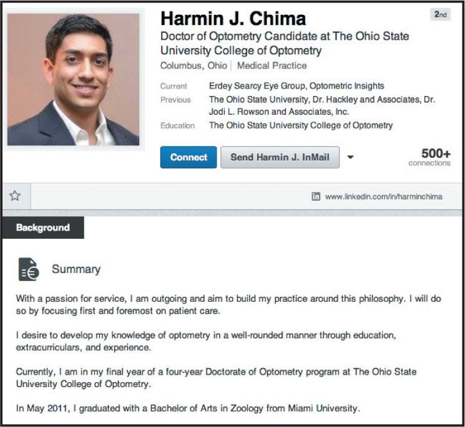Viewport: 465px width, 427px height.
Task: Click Dr. Hackley and Associates link
Action: click(x=366, y=100)
